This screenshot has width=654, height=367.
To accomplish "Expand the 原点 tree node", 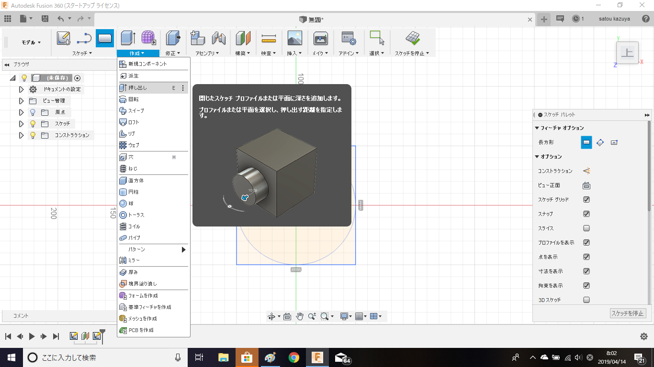I will pyautogui.click(x=21, y=112).
